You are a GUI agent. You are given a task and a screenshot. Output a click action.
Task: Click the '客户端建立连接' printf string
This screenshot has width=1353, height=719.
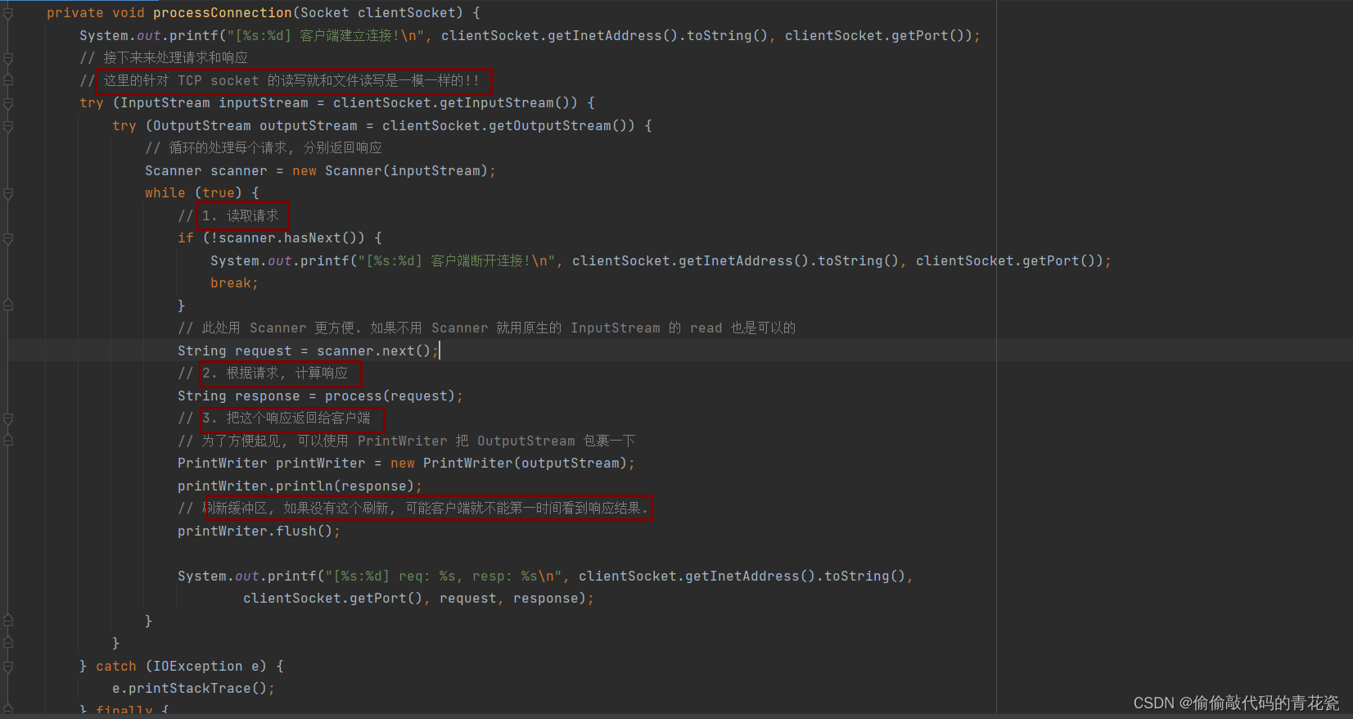[326, 36]
